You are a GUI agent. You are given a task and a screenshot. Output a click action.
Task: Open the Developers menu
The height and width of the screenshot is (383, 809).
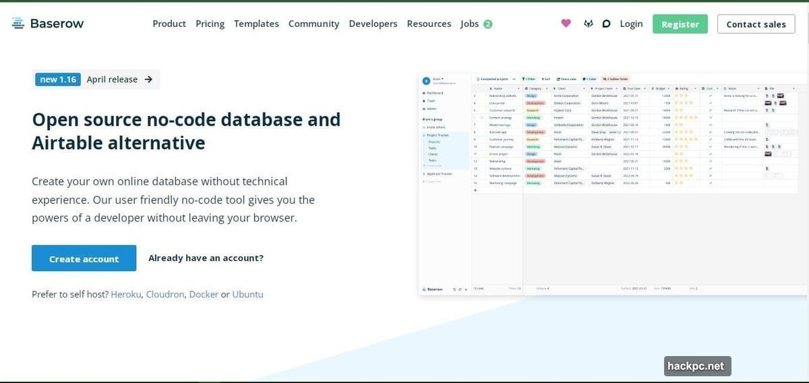coord(373,24)
